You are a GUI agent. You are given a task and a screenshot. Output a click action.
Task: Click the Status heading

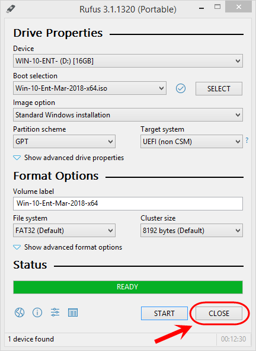(x=30, y=265)
